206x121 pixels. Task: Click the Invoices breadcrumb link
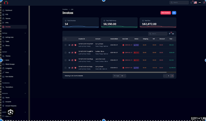[65, 9]
